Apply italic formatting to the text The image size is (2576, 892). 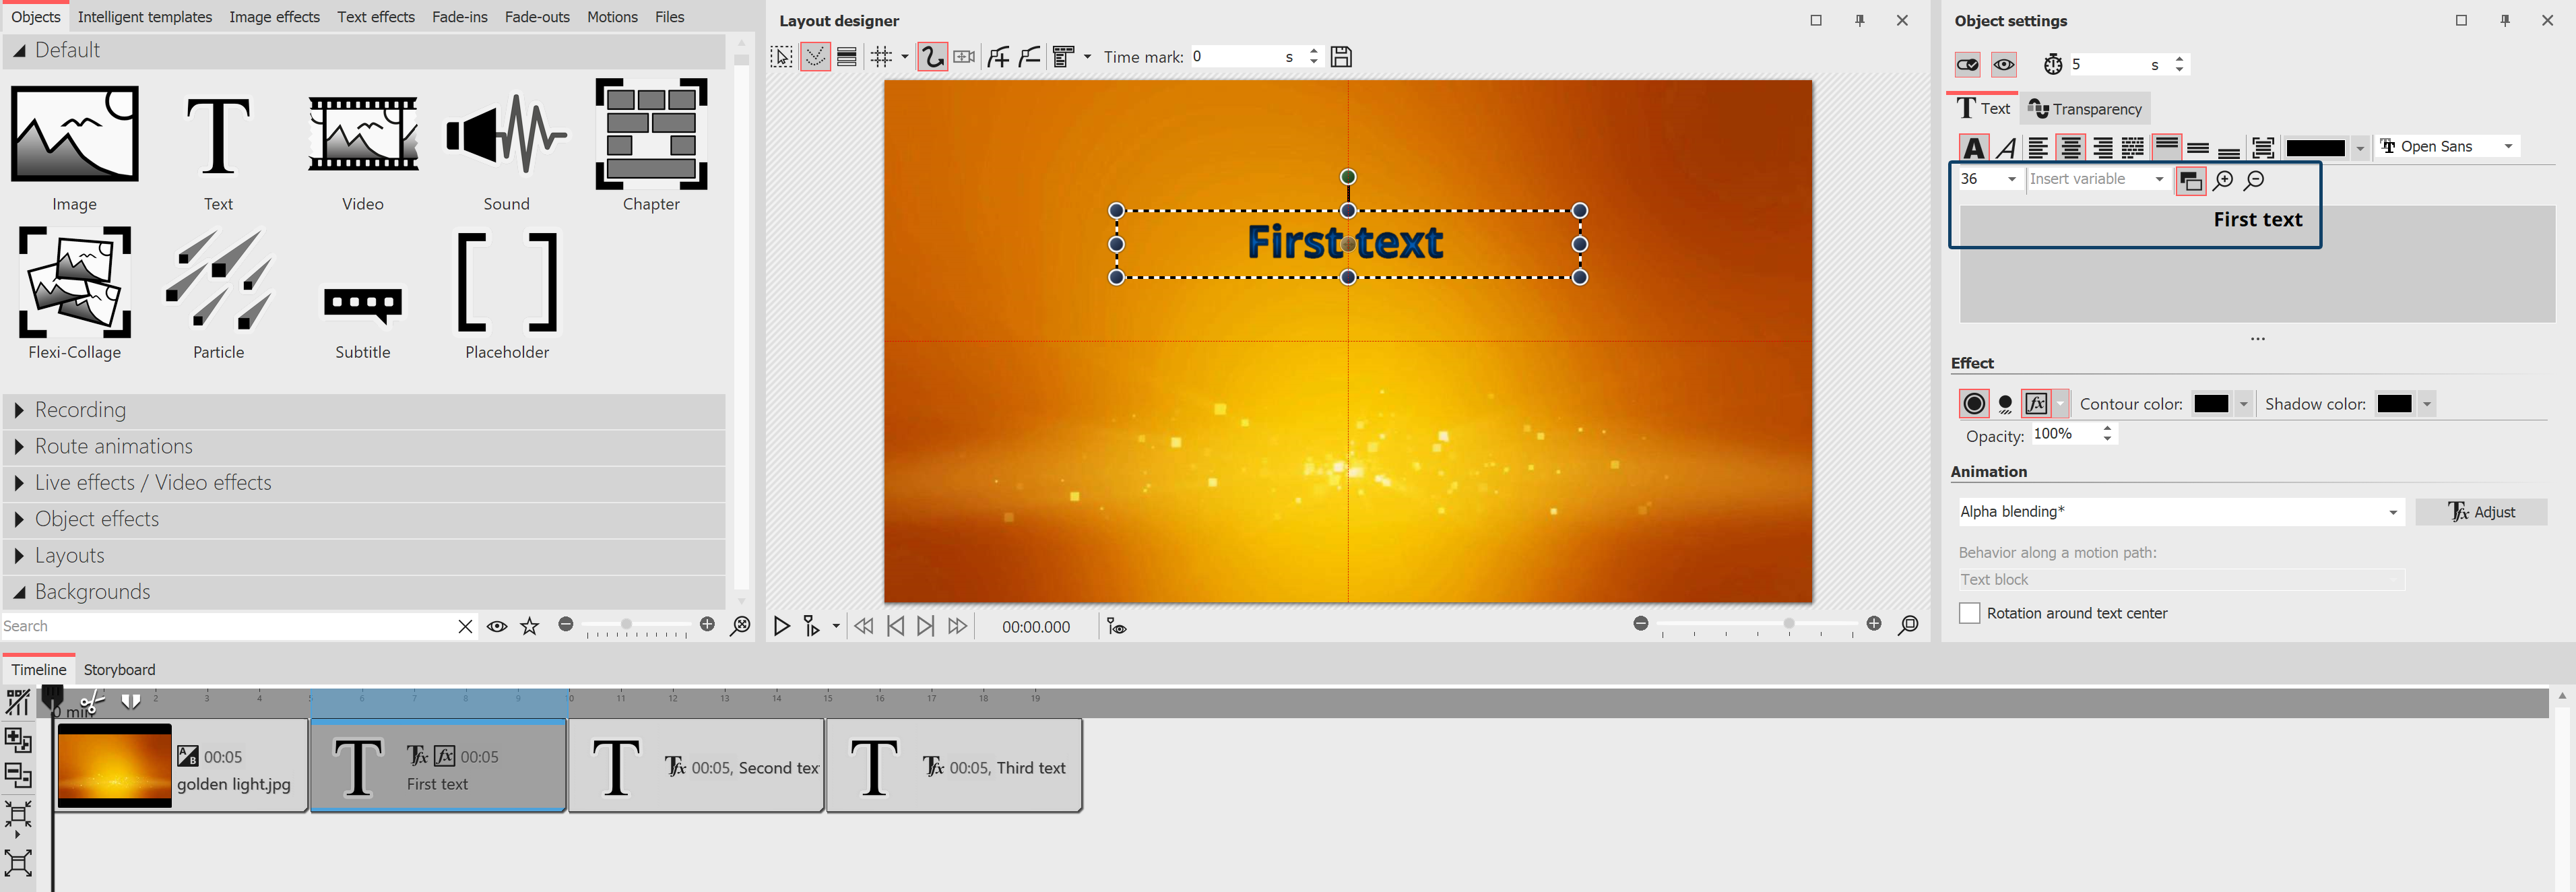[2006, 146]
